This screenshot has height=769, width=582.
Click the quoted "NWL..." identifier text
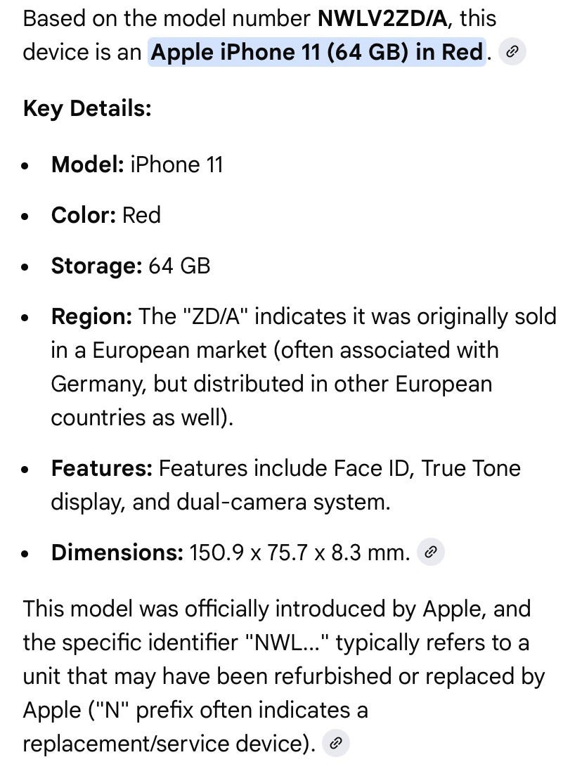pos(289,642)
